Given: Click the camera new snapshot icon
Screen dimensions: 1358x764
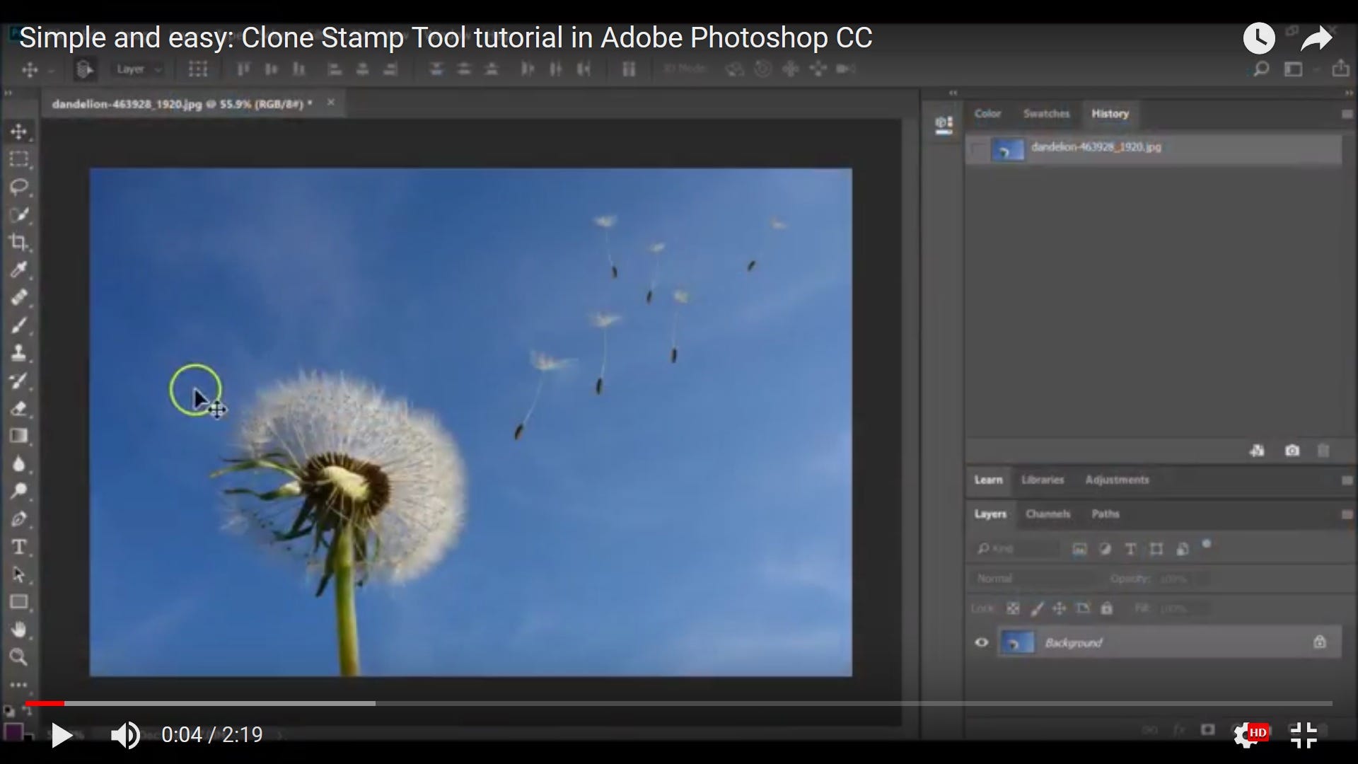Looking at the screenshot, I should tap(1292, 451).
